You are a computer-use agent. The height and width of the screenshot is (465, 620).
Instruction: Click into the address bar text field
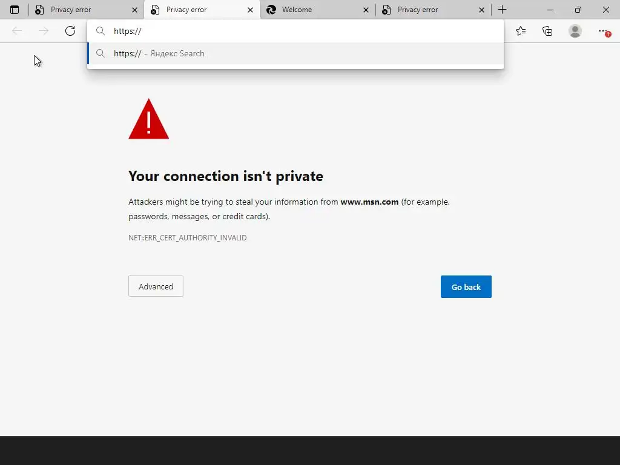303,31
